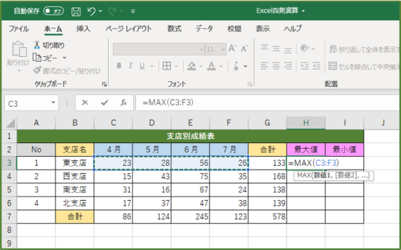Open the フォント dialog launcher
The width and height of the screenshot is (401, 250).
(x=250, y=84)
